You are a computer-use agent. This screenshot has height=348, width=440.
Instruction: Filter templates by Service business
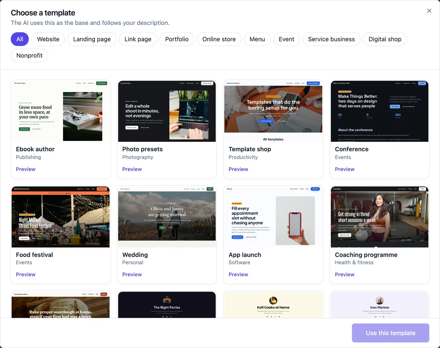(x=331, y=39)
